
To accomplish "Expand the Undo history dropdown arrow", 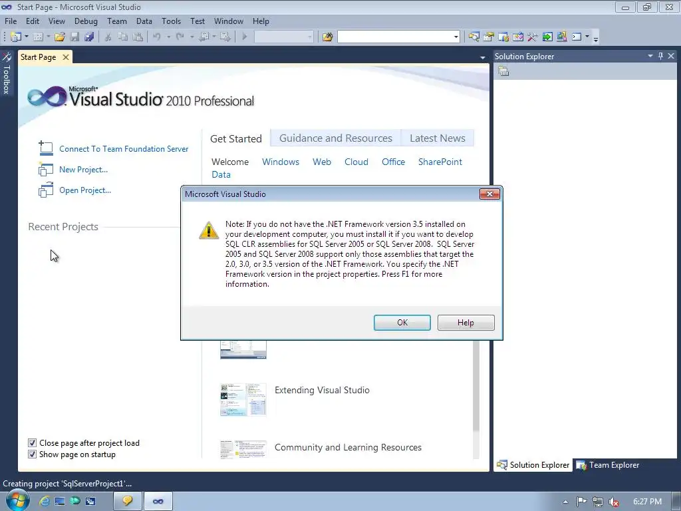I will point(168,37).
